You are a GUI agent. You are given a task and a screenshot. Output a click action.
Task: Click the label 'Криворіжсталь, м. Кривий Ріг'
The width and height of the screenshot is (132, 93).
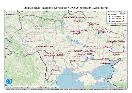[73, 58]
